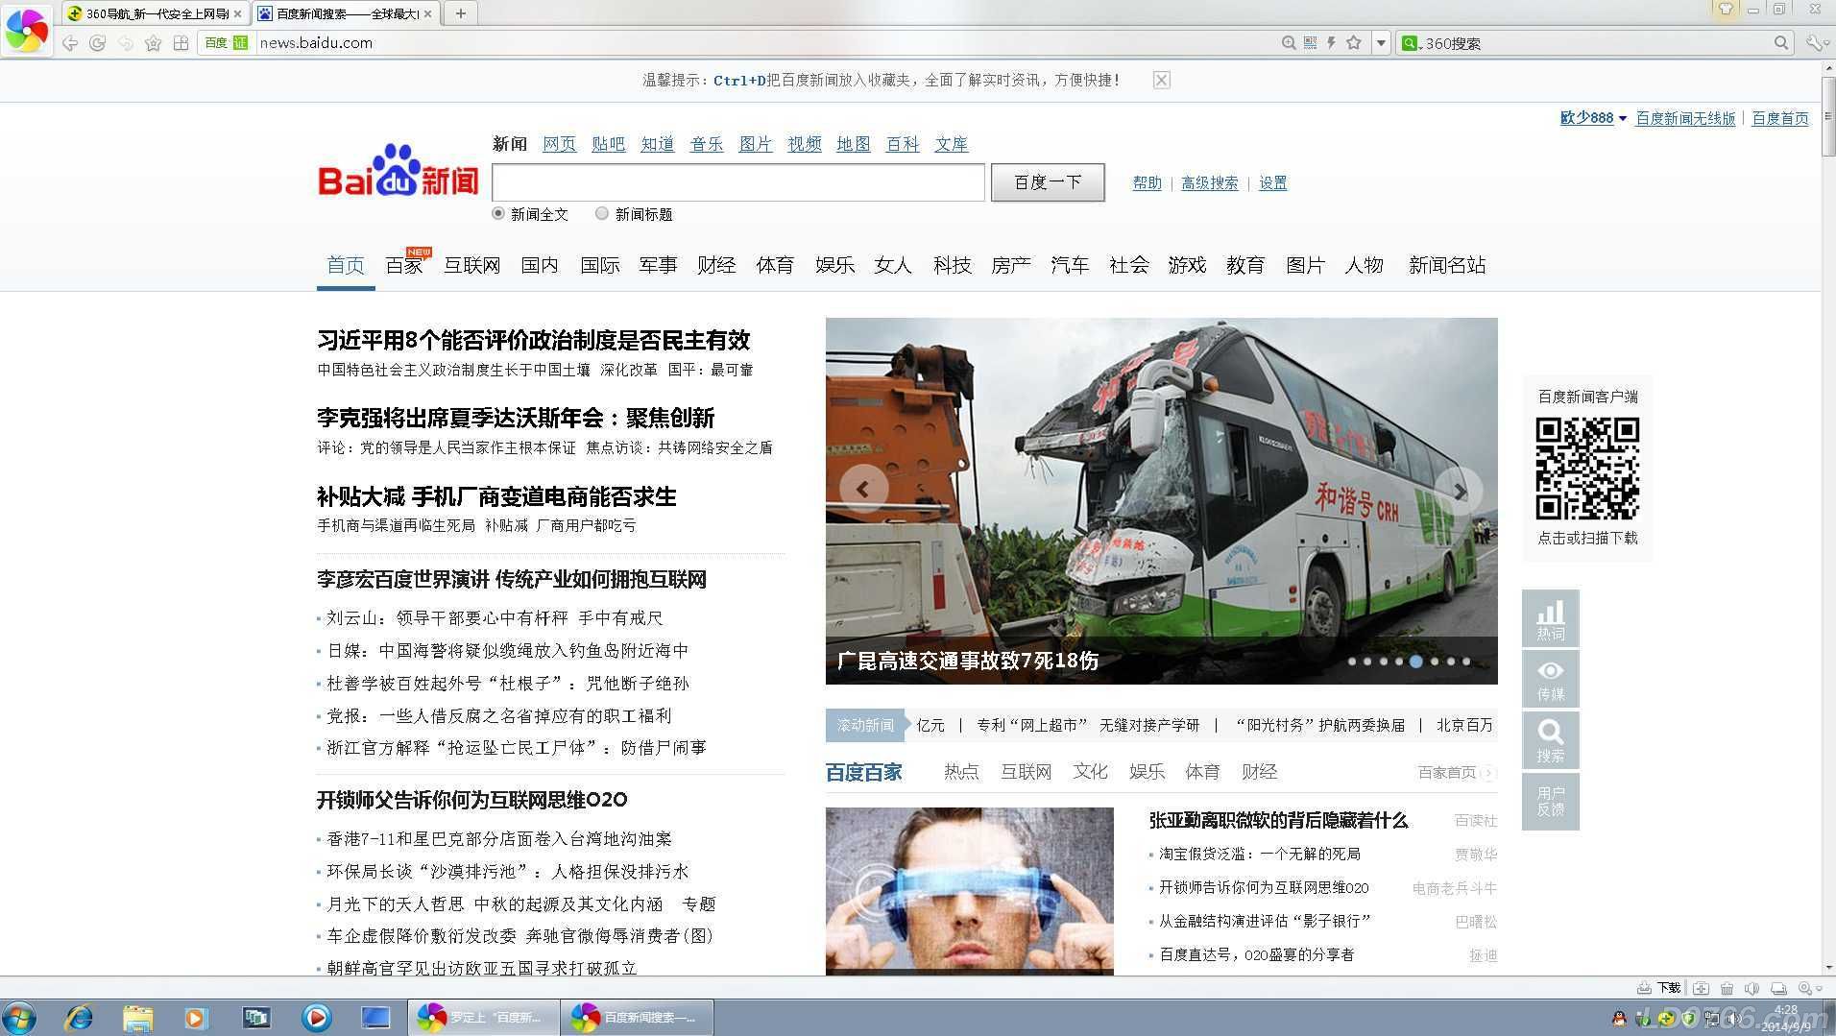This screenshot has height=1036, width=1836.
Task: Click the zoom magnifier icon in address bar
Action: [x=1289, y=42]
